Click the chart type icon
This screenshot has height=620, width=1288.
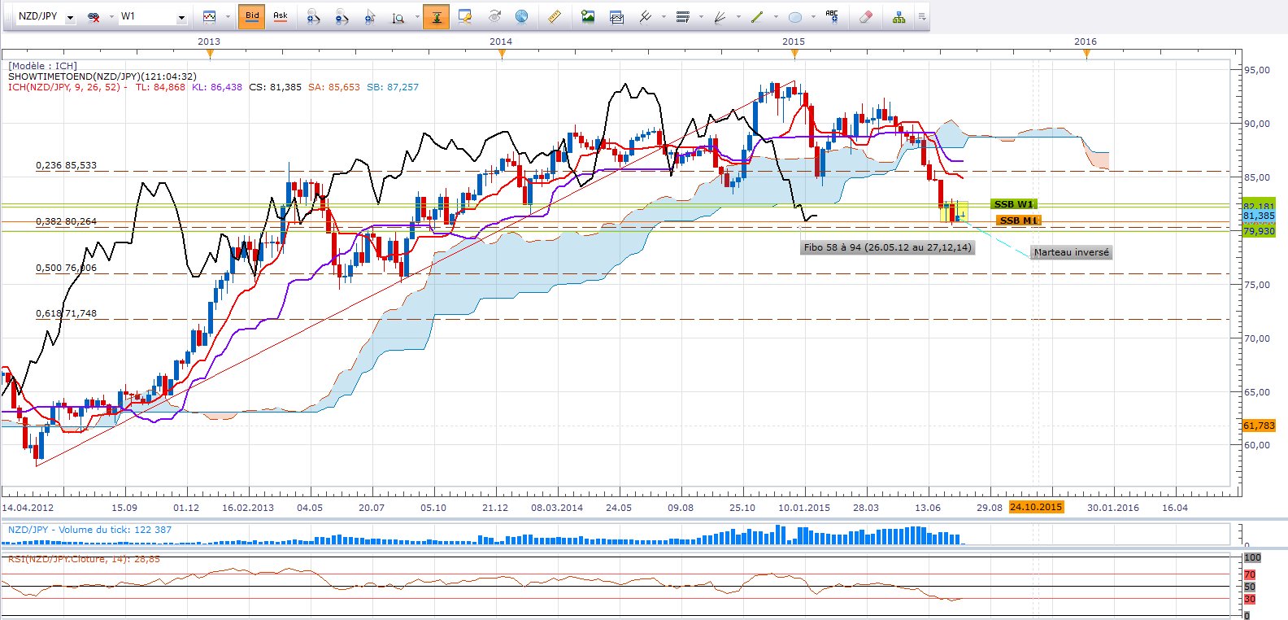(209, 16)
